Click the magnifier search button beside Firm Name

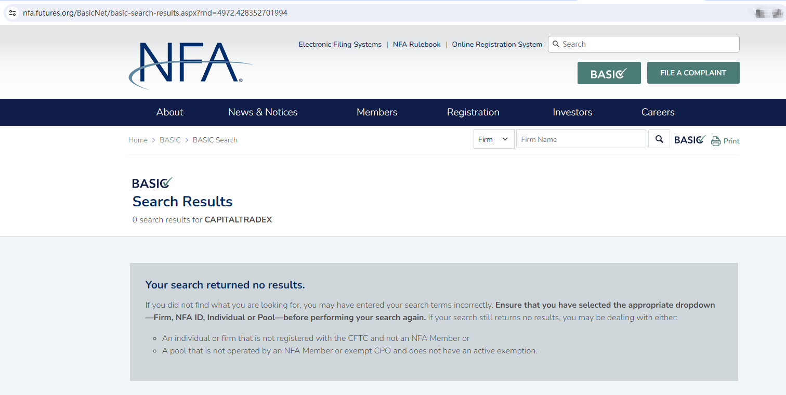tap(659, 139)
